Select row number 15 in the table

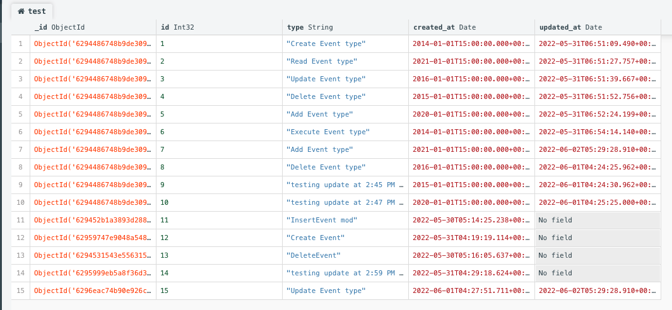[x=21, y=291]
